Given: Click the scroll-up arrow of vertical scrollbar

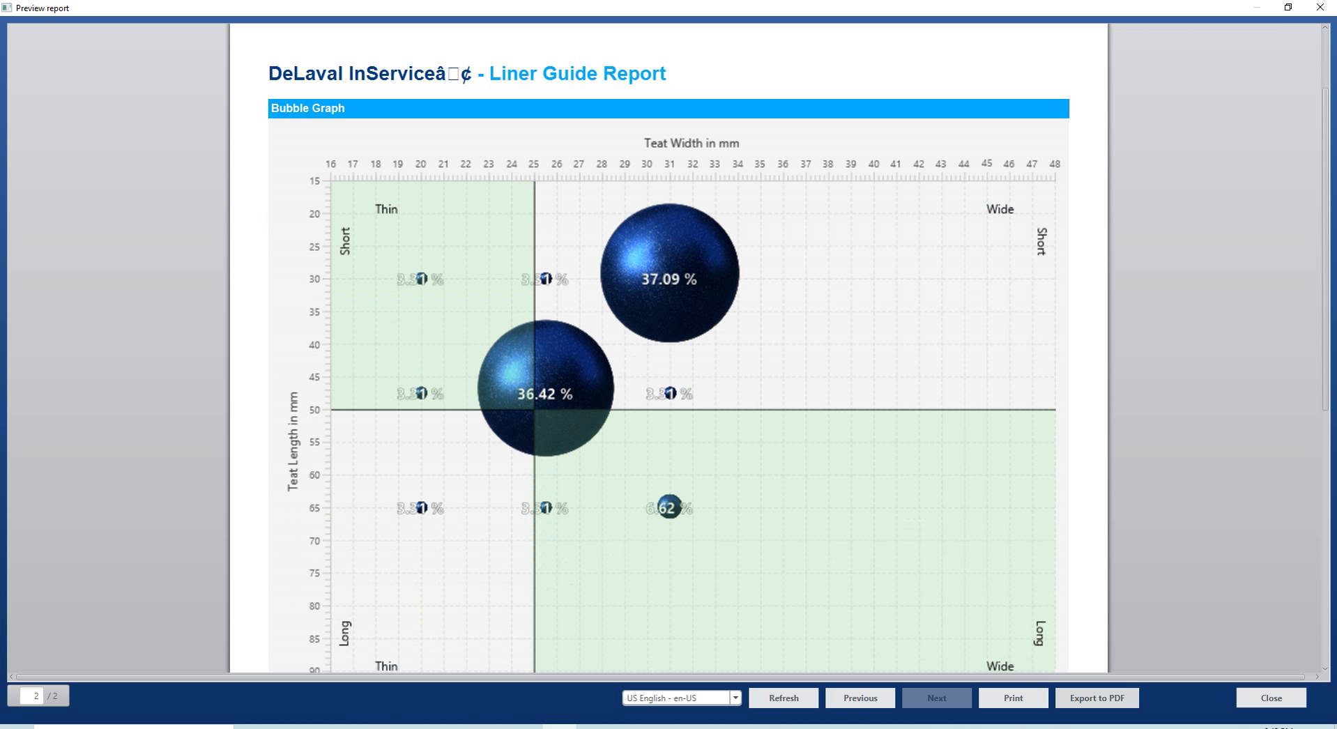Looking at the screenshot, I should (x=1325, y=29).
